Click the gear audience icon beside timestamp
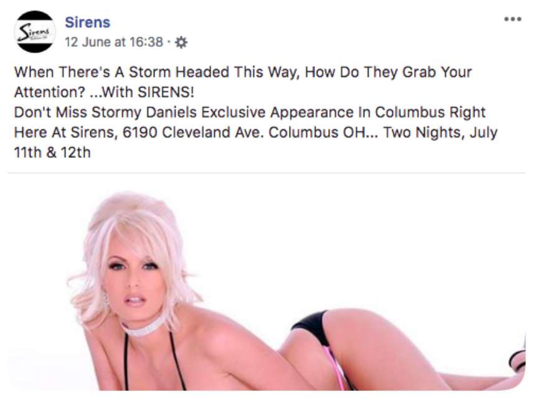The height and width of the screenshot is (399, 533). (x=181, y=42)
